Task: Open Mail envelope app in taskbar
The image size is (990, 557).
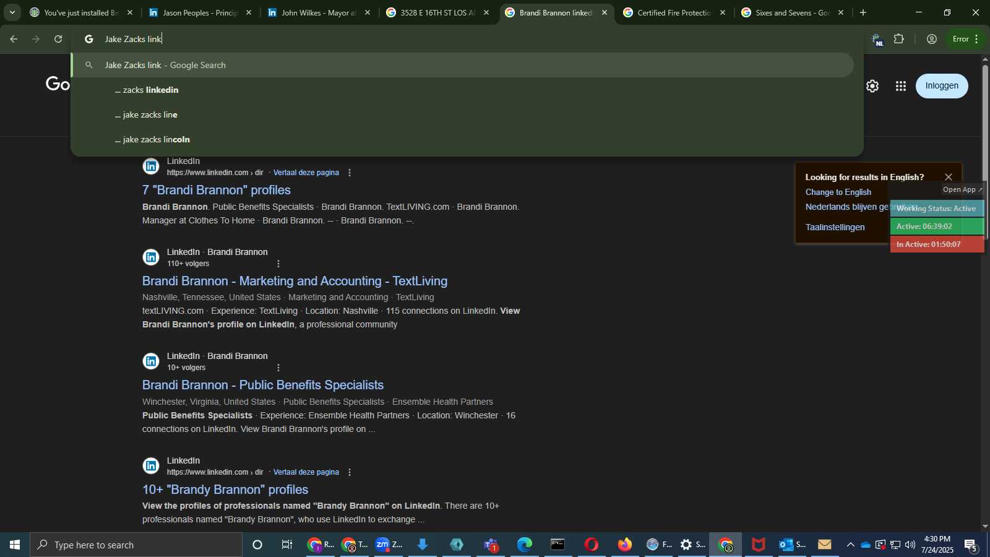Action: [825, 545]
